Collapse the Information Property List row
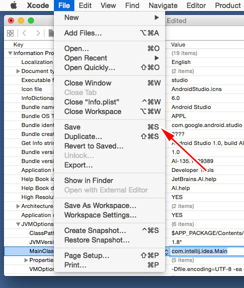The image size is (244, 288). [10, 53]
